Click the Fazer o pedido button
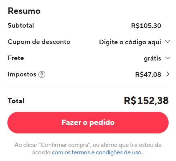This screenshot has height=161, width=176. (88, 122)
